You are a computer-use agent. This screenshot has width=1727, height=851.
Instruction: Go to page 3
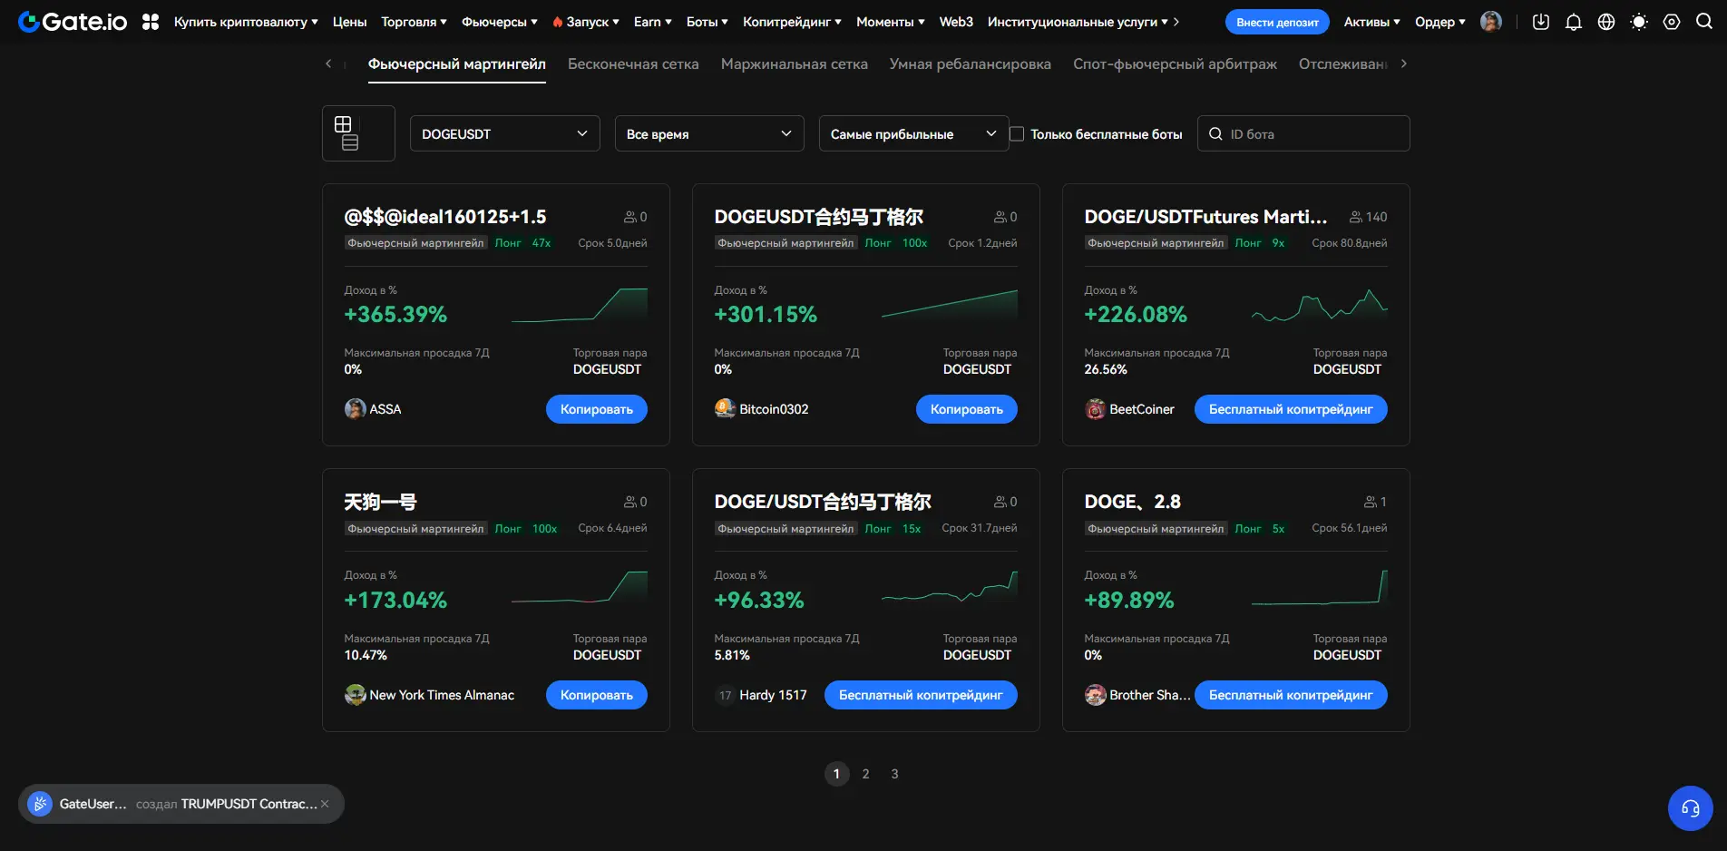(x=894, y=774)
